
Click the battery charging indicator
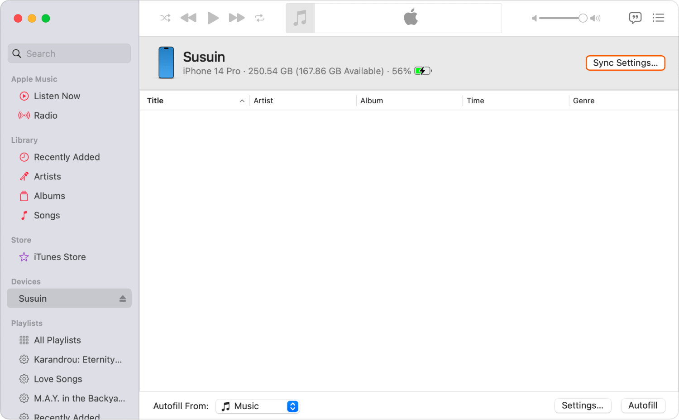coord(423,71)
